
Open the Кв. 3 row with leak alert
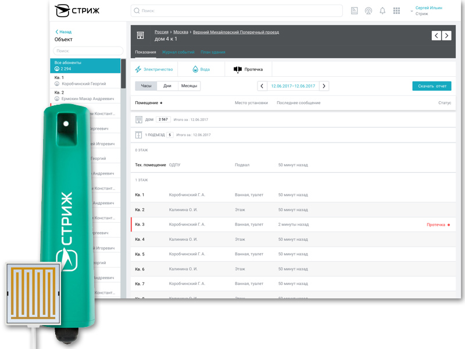point(293,225)
